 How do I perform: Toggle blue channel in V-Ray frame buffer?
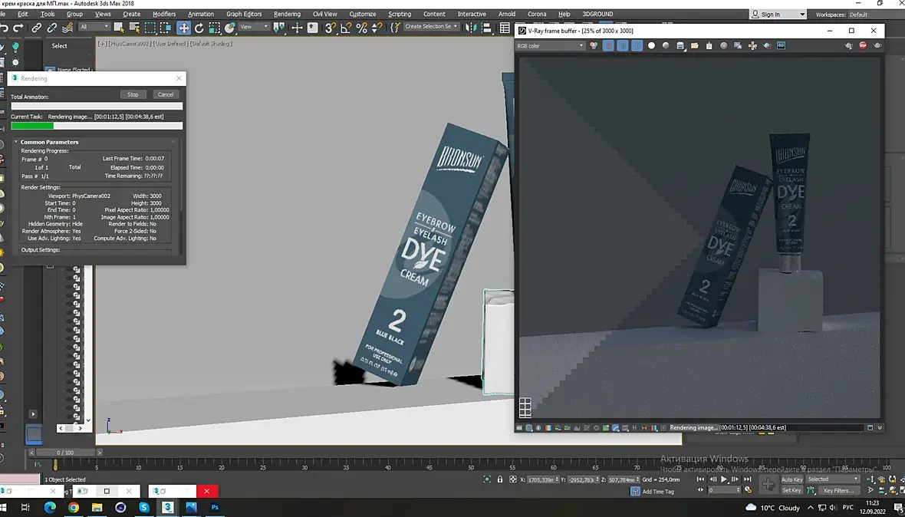(x=637, y=45)
